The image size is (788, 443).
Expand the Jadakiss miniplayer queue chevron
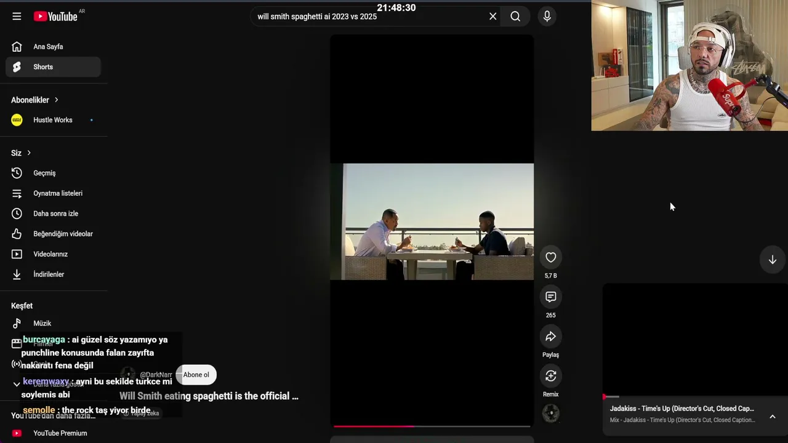(x=772, y=417)
